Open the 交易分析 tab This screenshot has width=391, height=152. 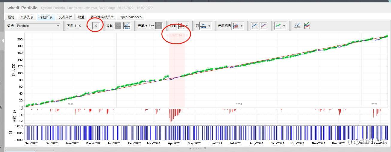coord(65,17)
